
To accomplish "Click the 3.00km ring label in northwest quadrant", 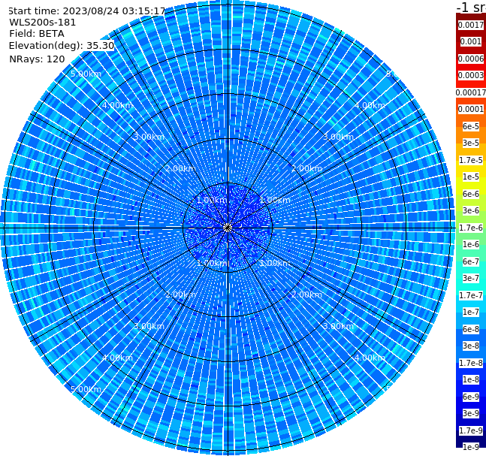I will [x=149, y=137].
